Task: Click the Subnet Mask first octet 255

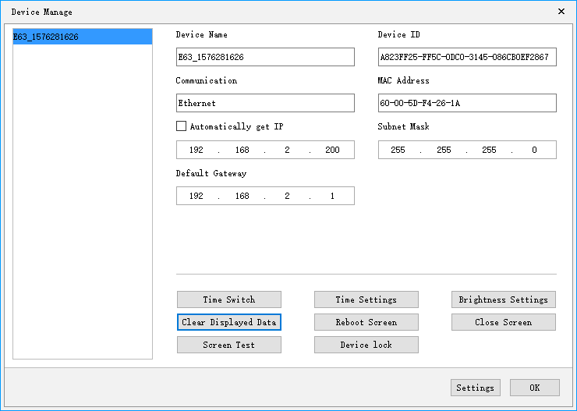Action: pos(398,150)
